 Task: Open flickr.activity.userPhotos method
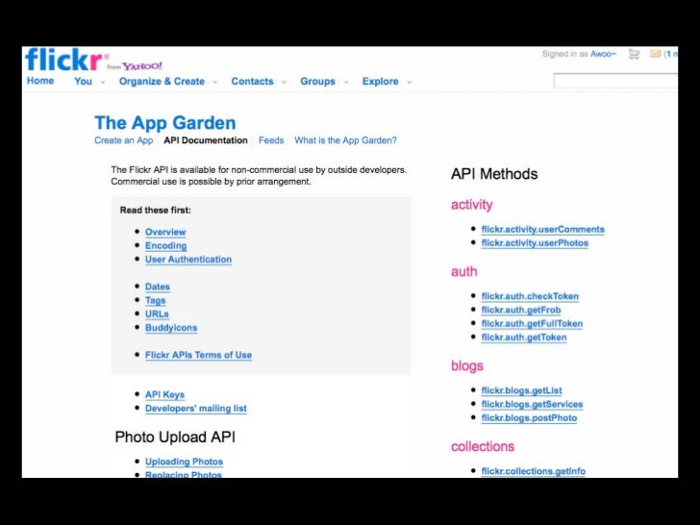[x=535, y=243]
